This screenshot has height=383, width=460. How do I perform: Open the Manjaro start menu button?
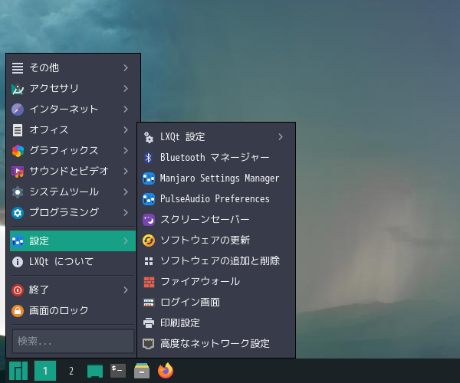18,371
